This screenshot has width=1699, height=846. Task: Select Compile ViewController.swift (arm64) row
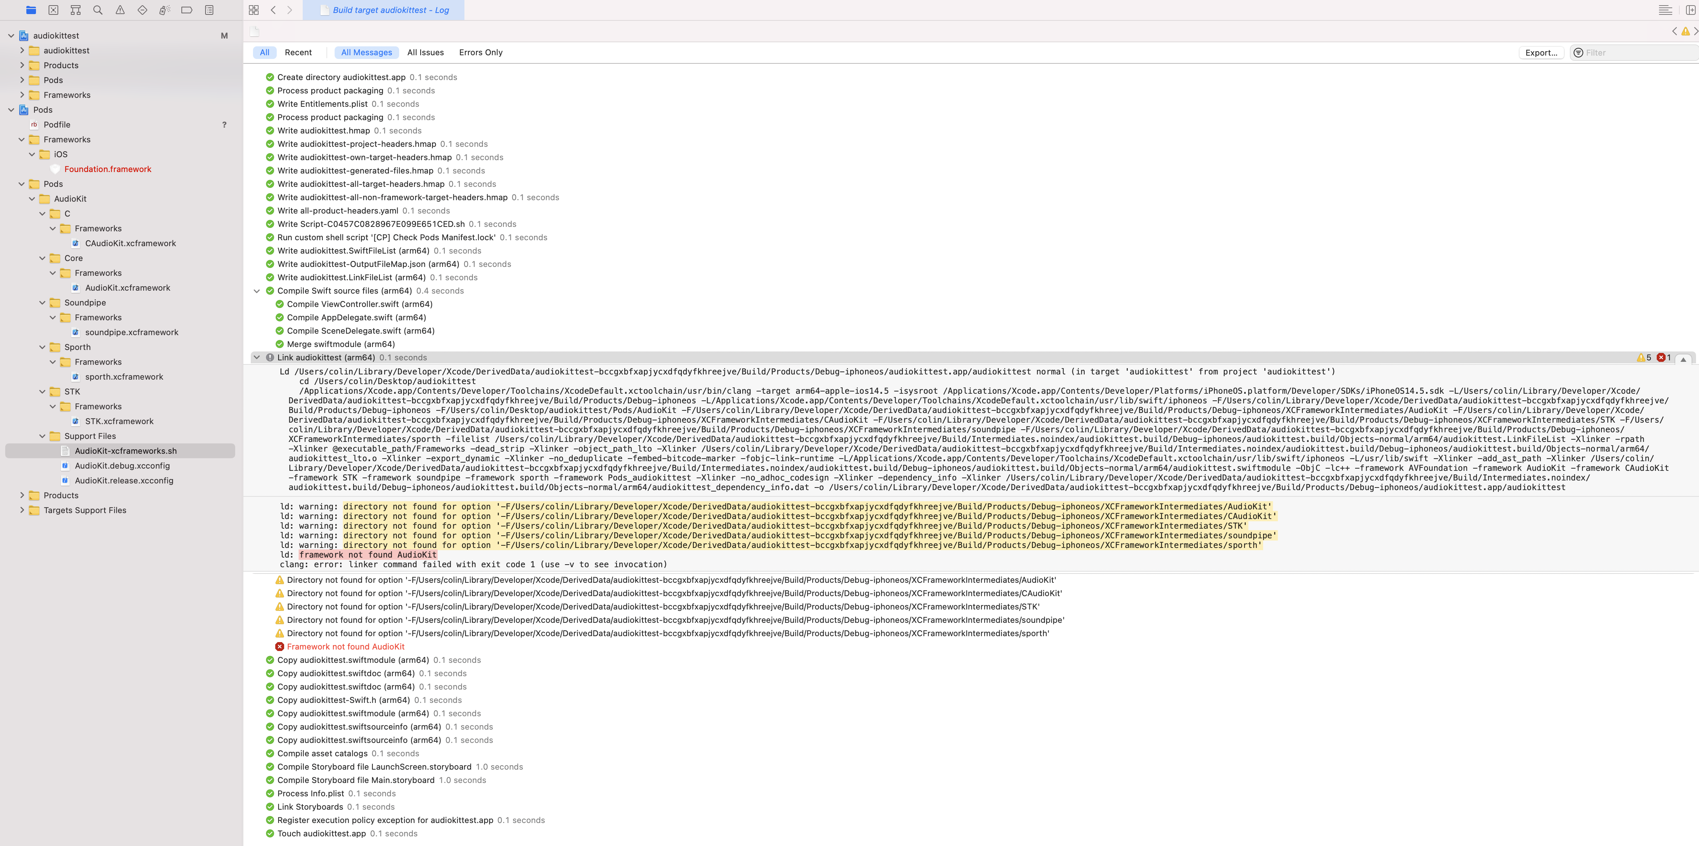coord(359,304)
